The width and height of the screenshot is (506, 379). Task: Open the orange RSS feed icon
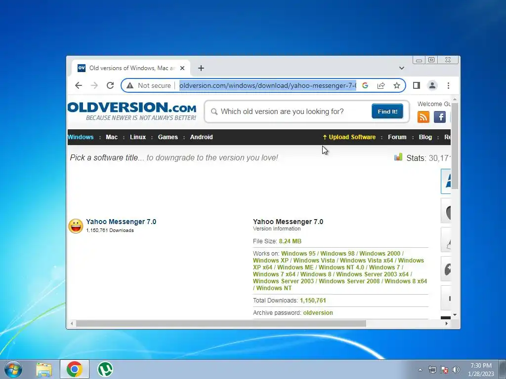423,116
